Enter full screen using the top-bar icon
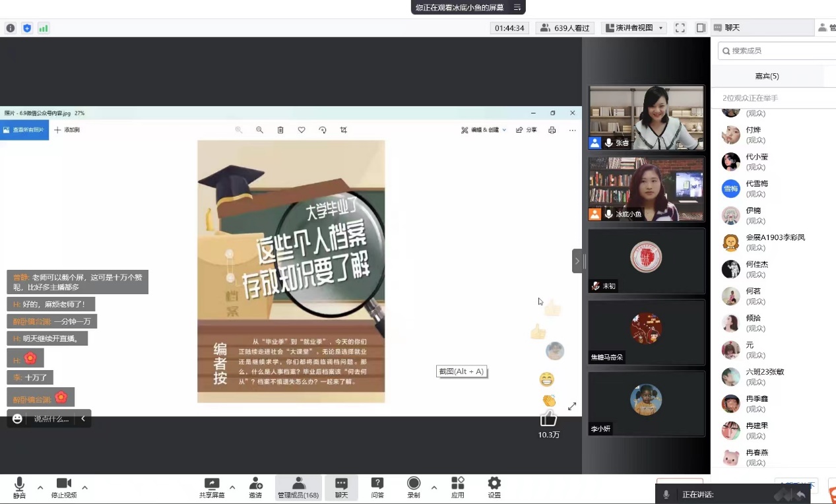Screen dimensions: 836x504 coord(680,28)
